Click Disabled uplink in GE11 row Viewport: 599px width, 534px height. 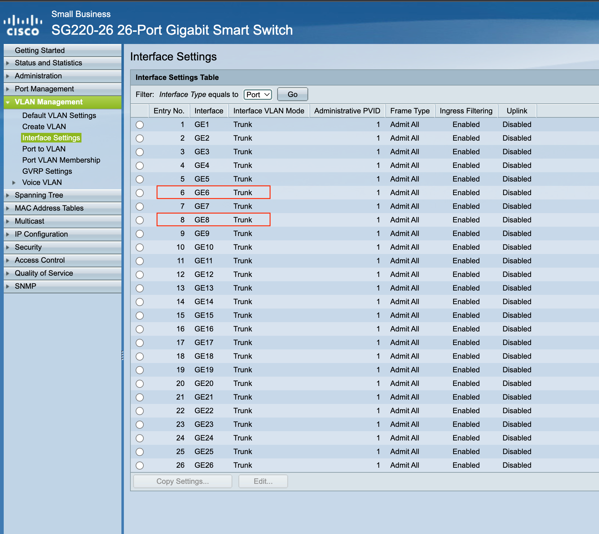tap(517, 261)
